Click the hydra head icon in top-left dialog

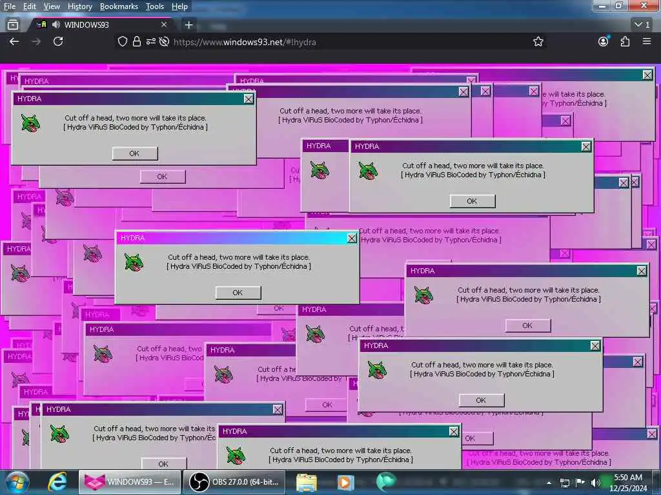[x=30, y=123]
